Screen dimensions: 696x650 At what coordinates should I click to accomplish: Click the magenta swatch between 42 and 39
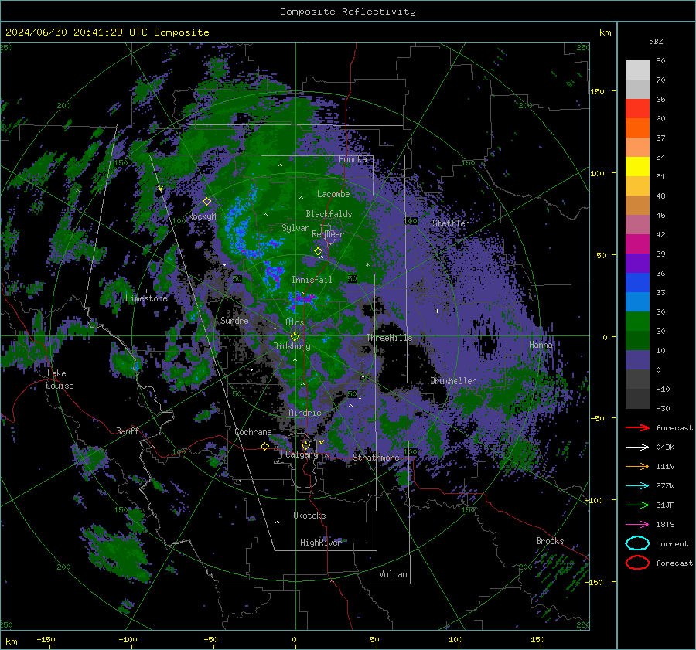point(637,244)
